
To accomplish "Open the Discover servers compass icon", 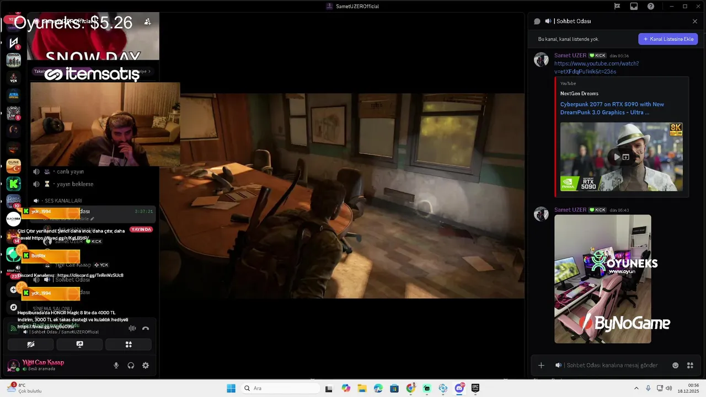I will (13, 307).
